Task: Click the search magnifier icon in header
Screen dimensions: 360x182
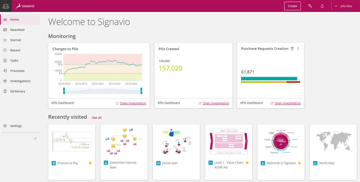Action: click(310, 6)
